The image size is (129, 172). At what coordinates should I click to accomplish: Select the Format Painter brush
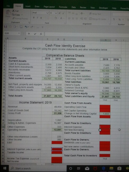[14, 18]
